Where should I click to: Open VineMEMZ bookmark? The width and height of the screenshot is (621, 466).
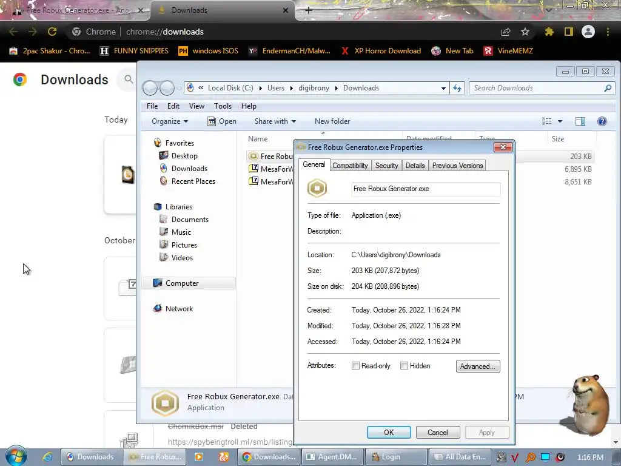[x=509, y=51]
